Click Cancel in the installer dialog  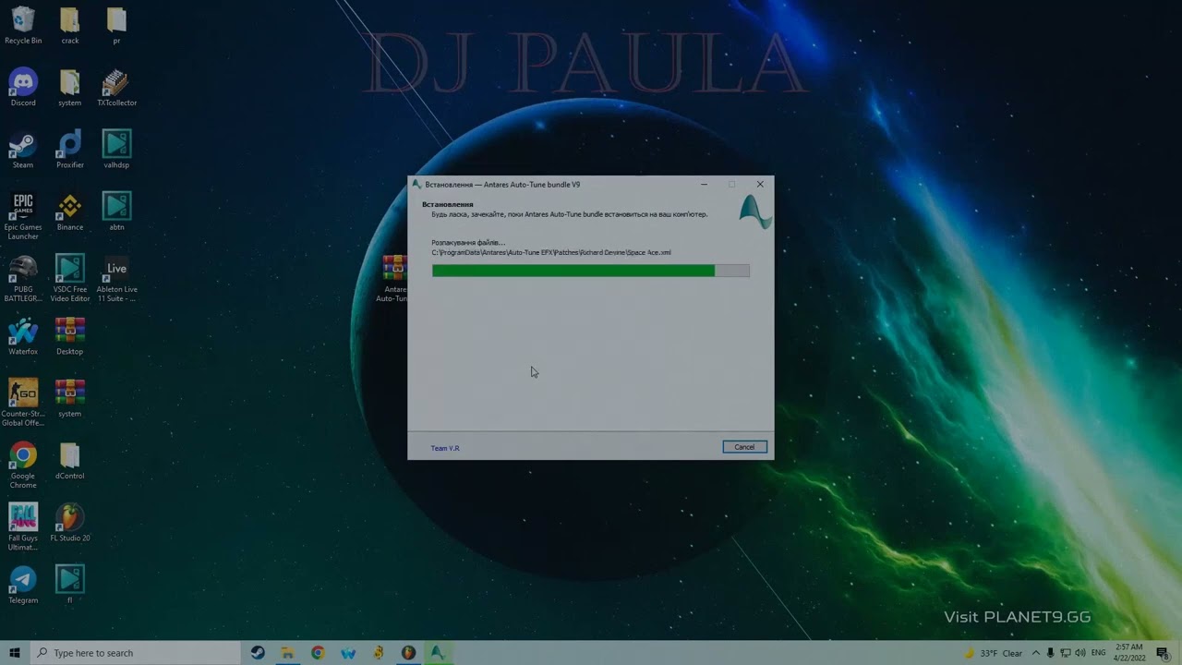[744, 447]
